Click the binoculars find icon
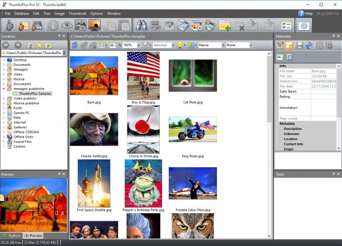This screenshot has height=246, width=342. [141, 25]
